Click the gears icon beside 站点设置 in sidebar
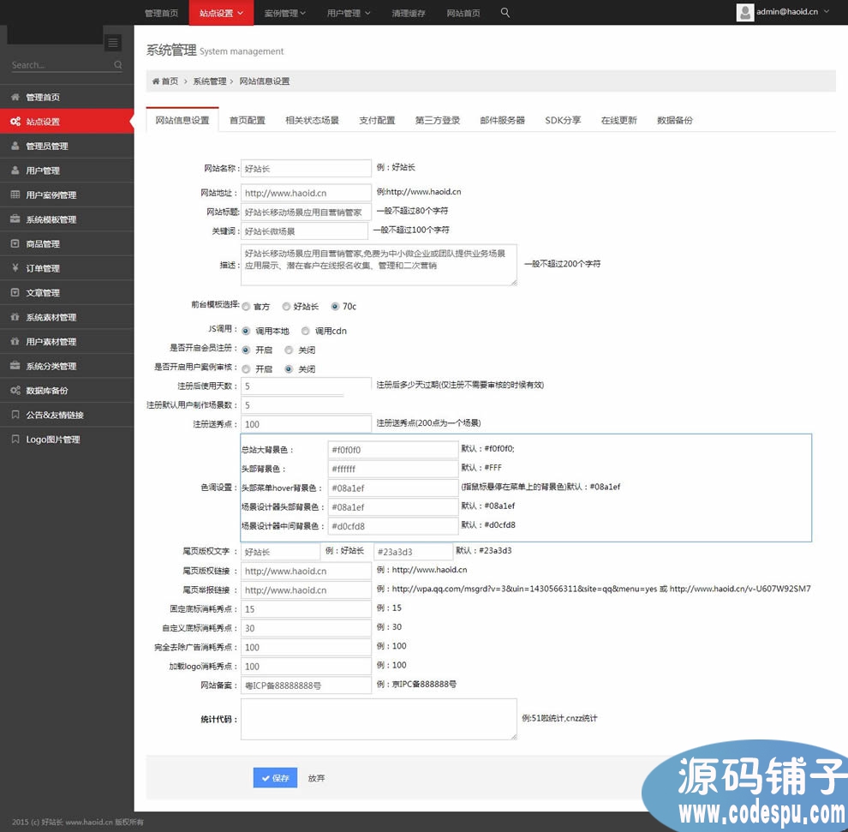The width and height of the screenshot is (848, 832). point(15,121)
